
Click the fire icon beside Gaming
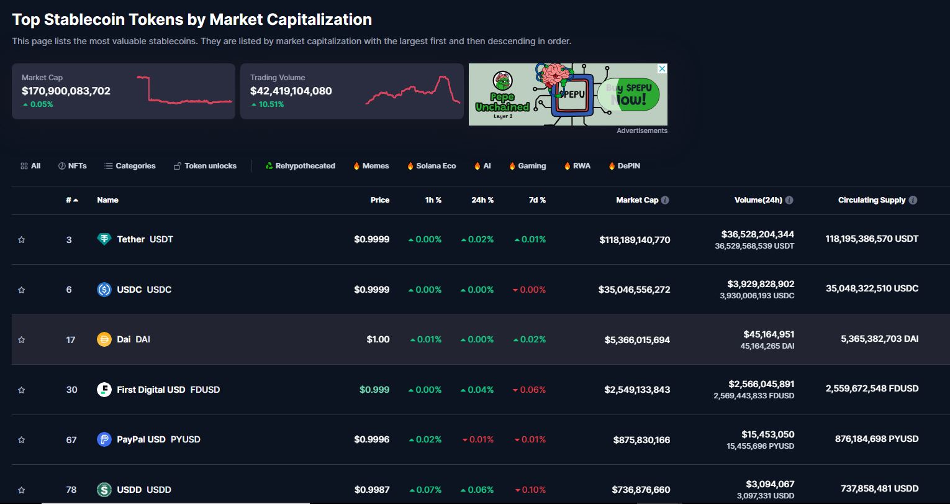point(512,166)
